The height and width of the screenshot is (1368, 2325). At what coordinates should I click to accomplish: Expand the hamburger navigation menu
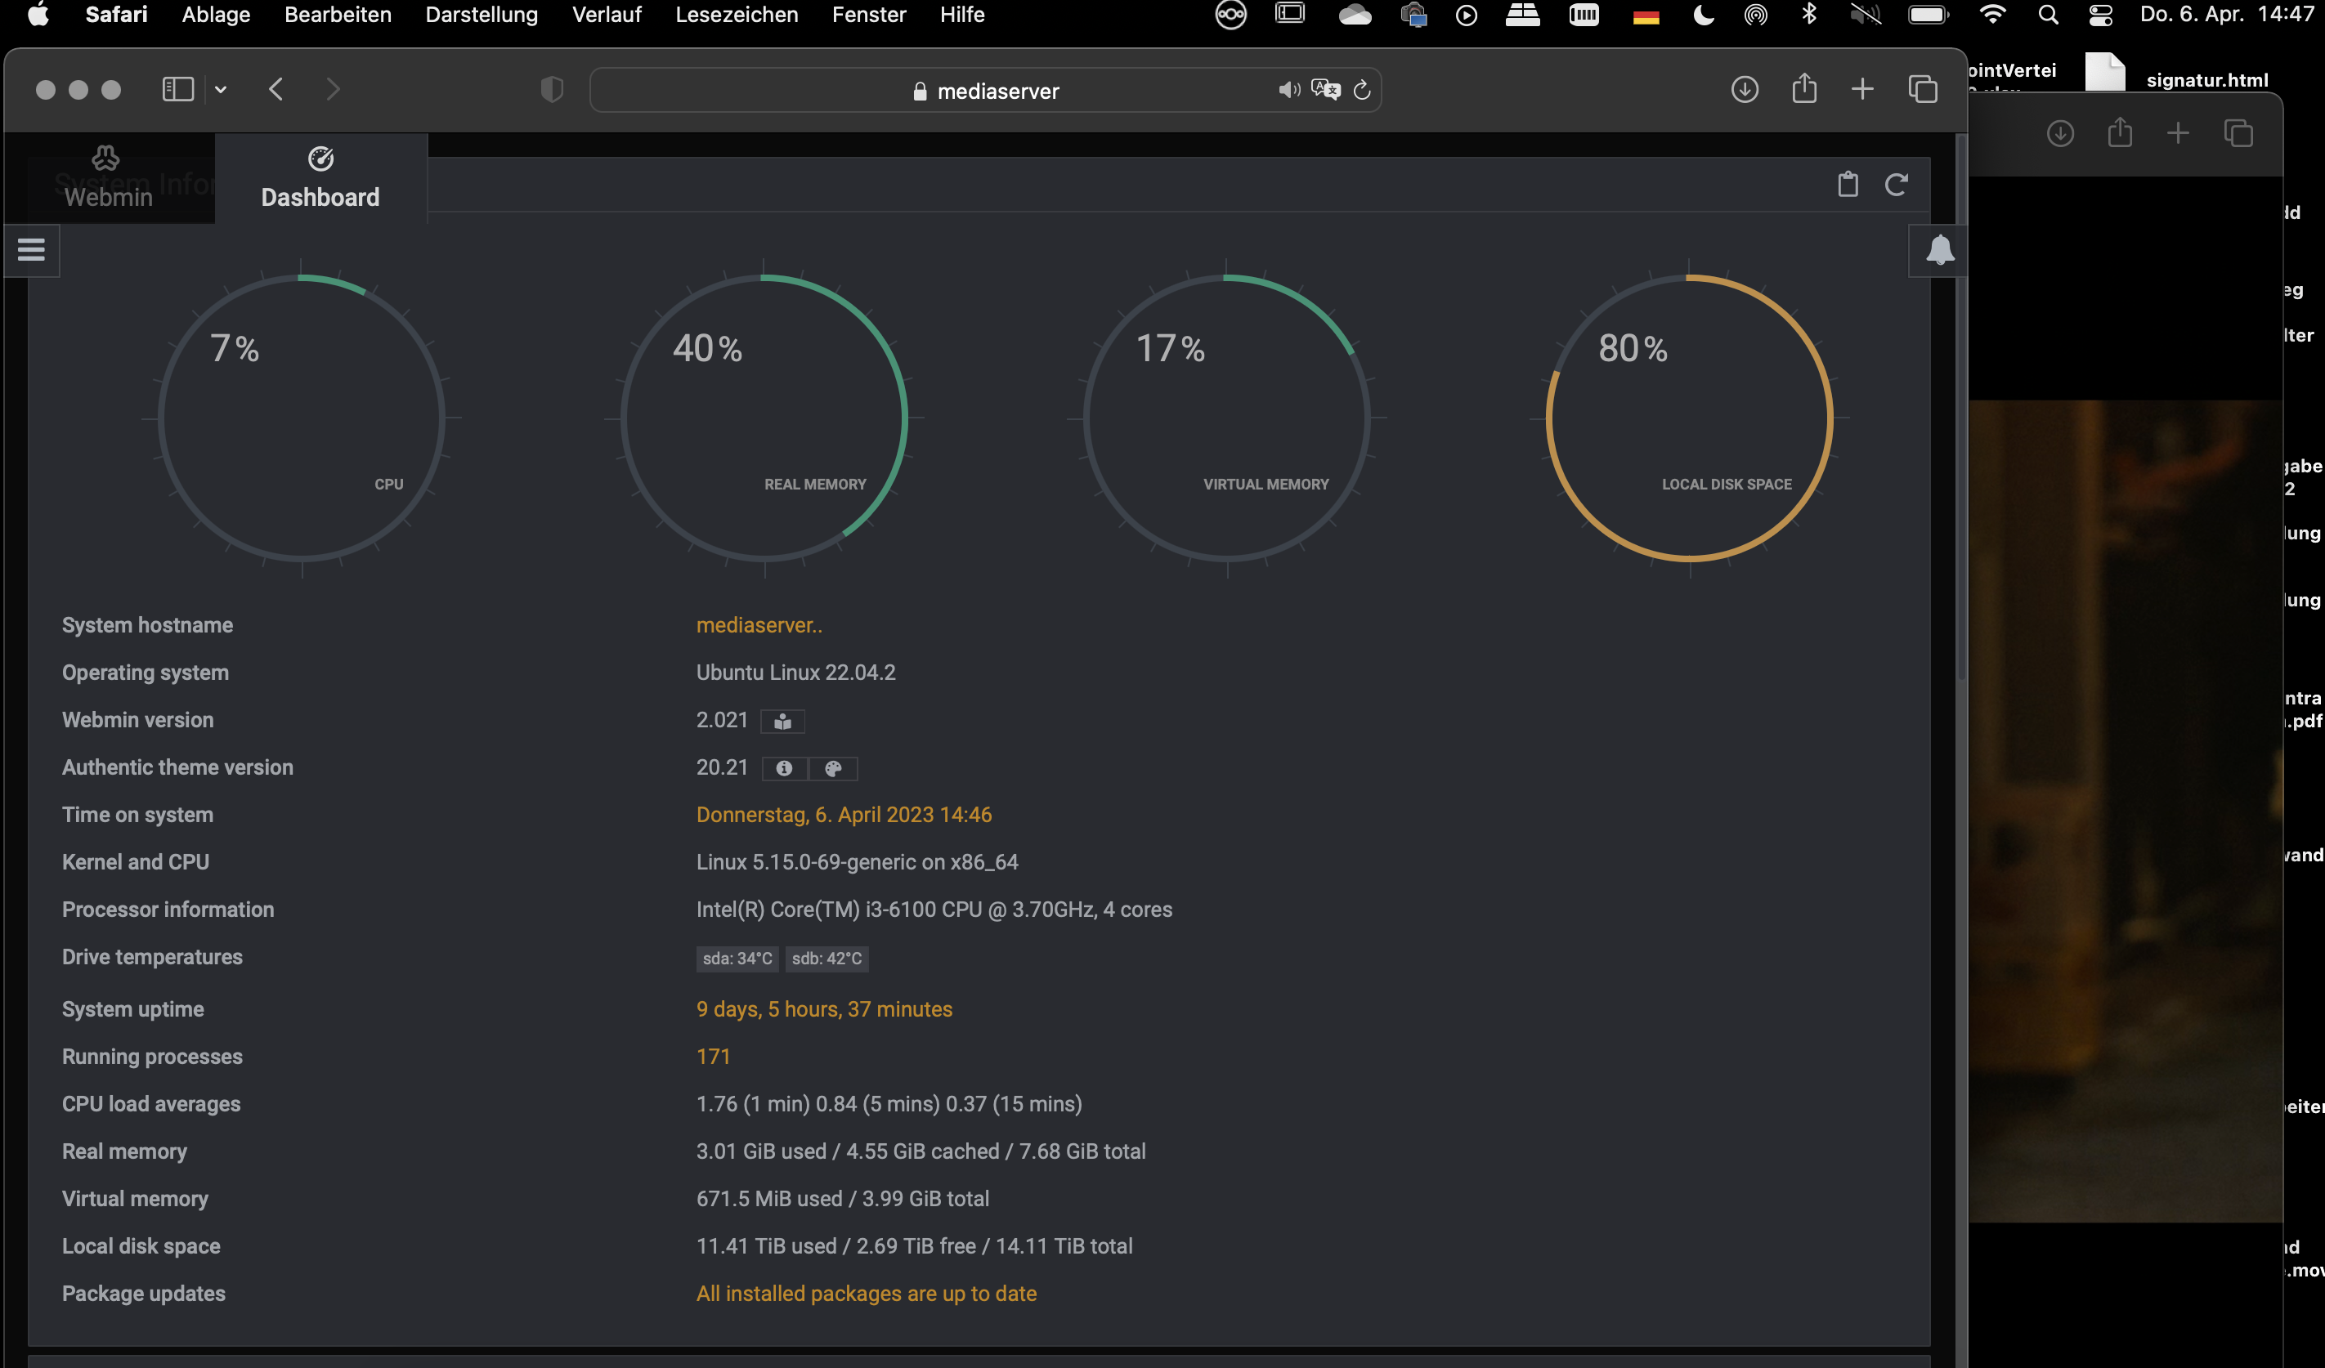(x=30, y=250)
